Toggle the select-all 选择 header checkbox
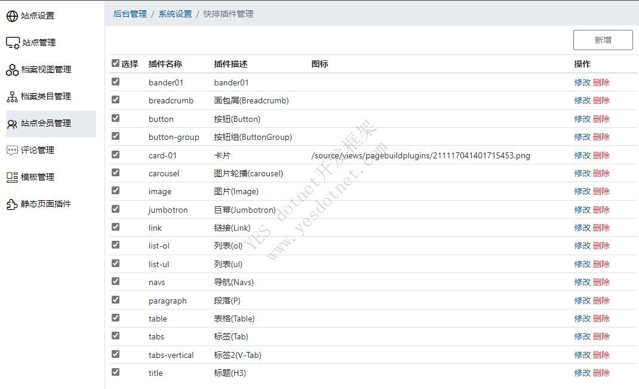This screenshot has width=639, height=389. tap(115, 63)
